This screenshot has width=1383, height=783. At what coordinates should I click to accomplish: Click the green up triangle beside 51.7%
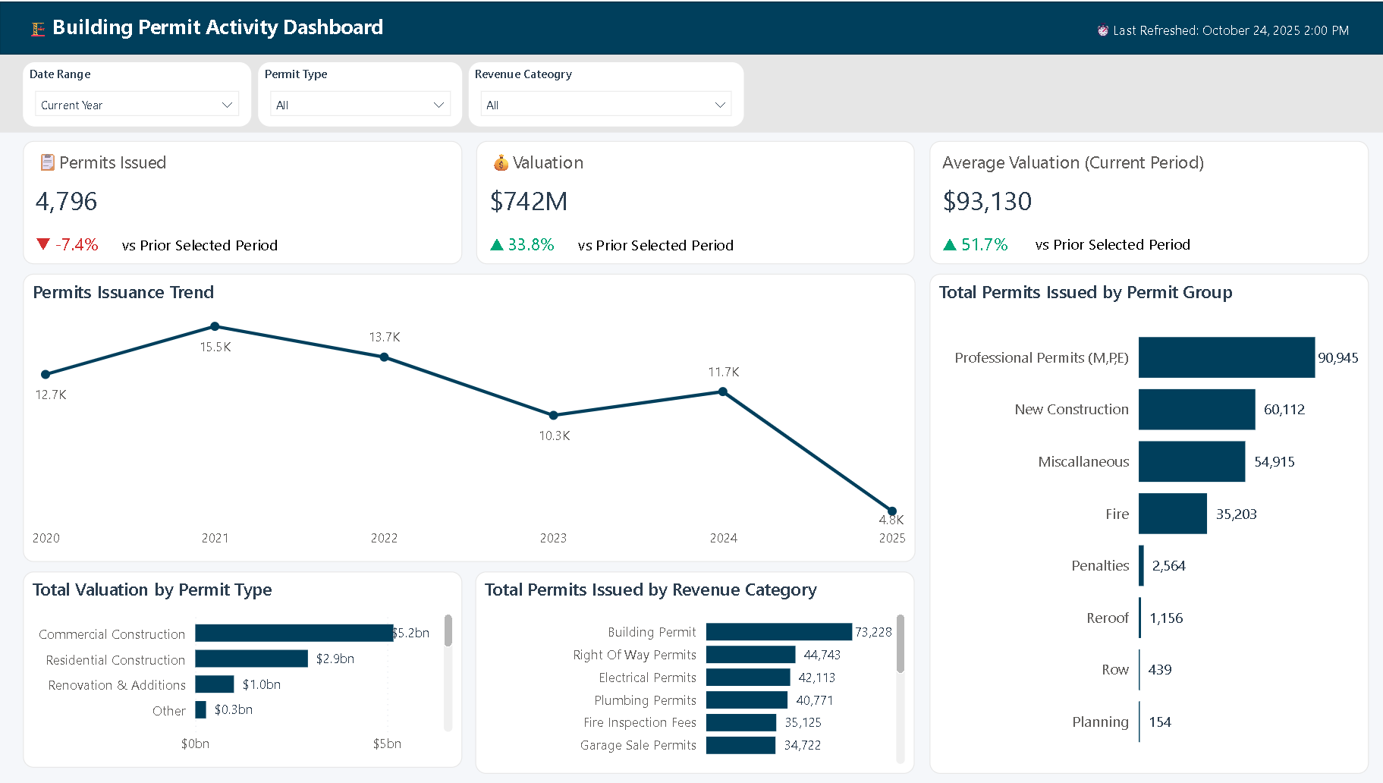click(949, 244)
